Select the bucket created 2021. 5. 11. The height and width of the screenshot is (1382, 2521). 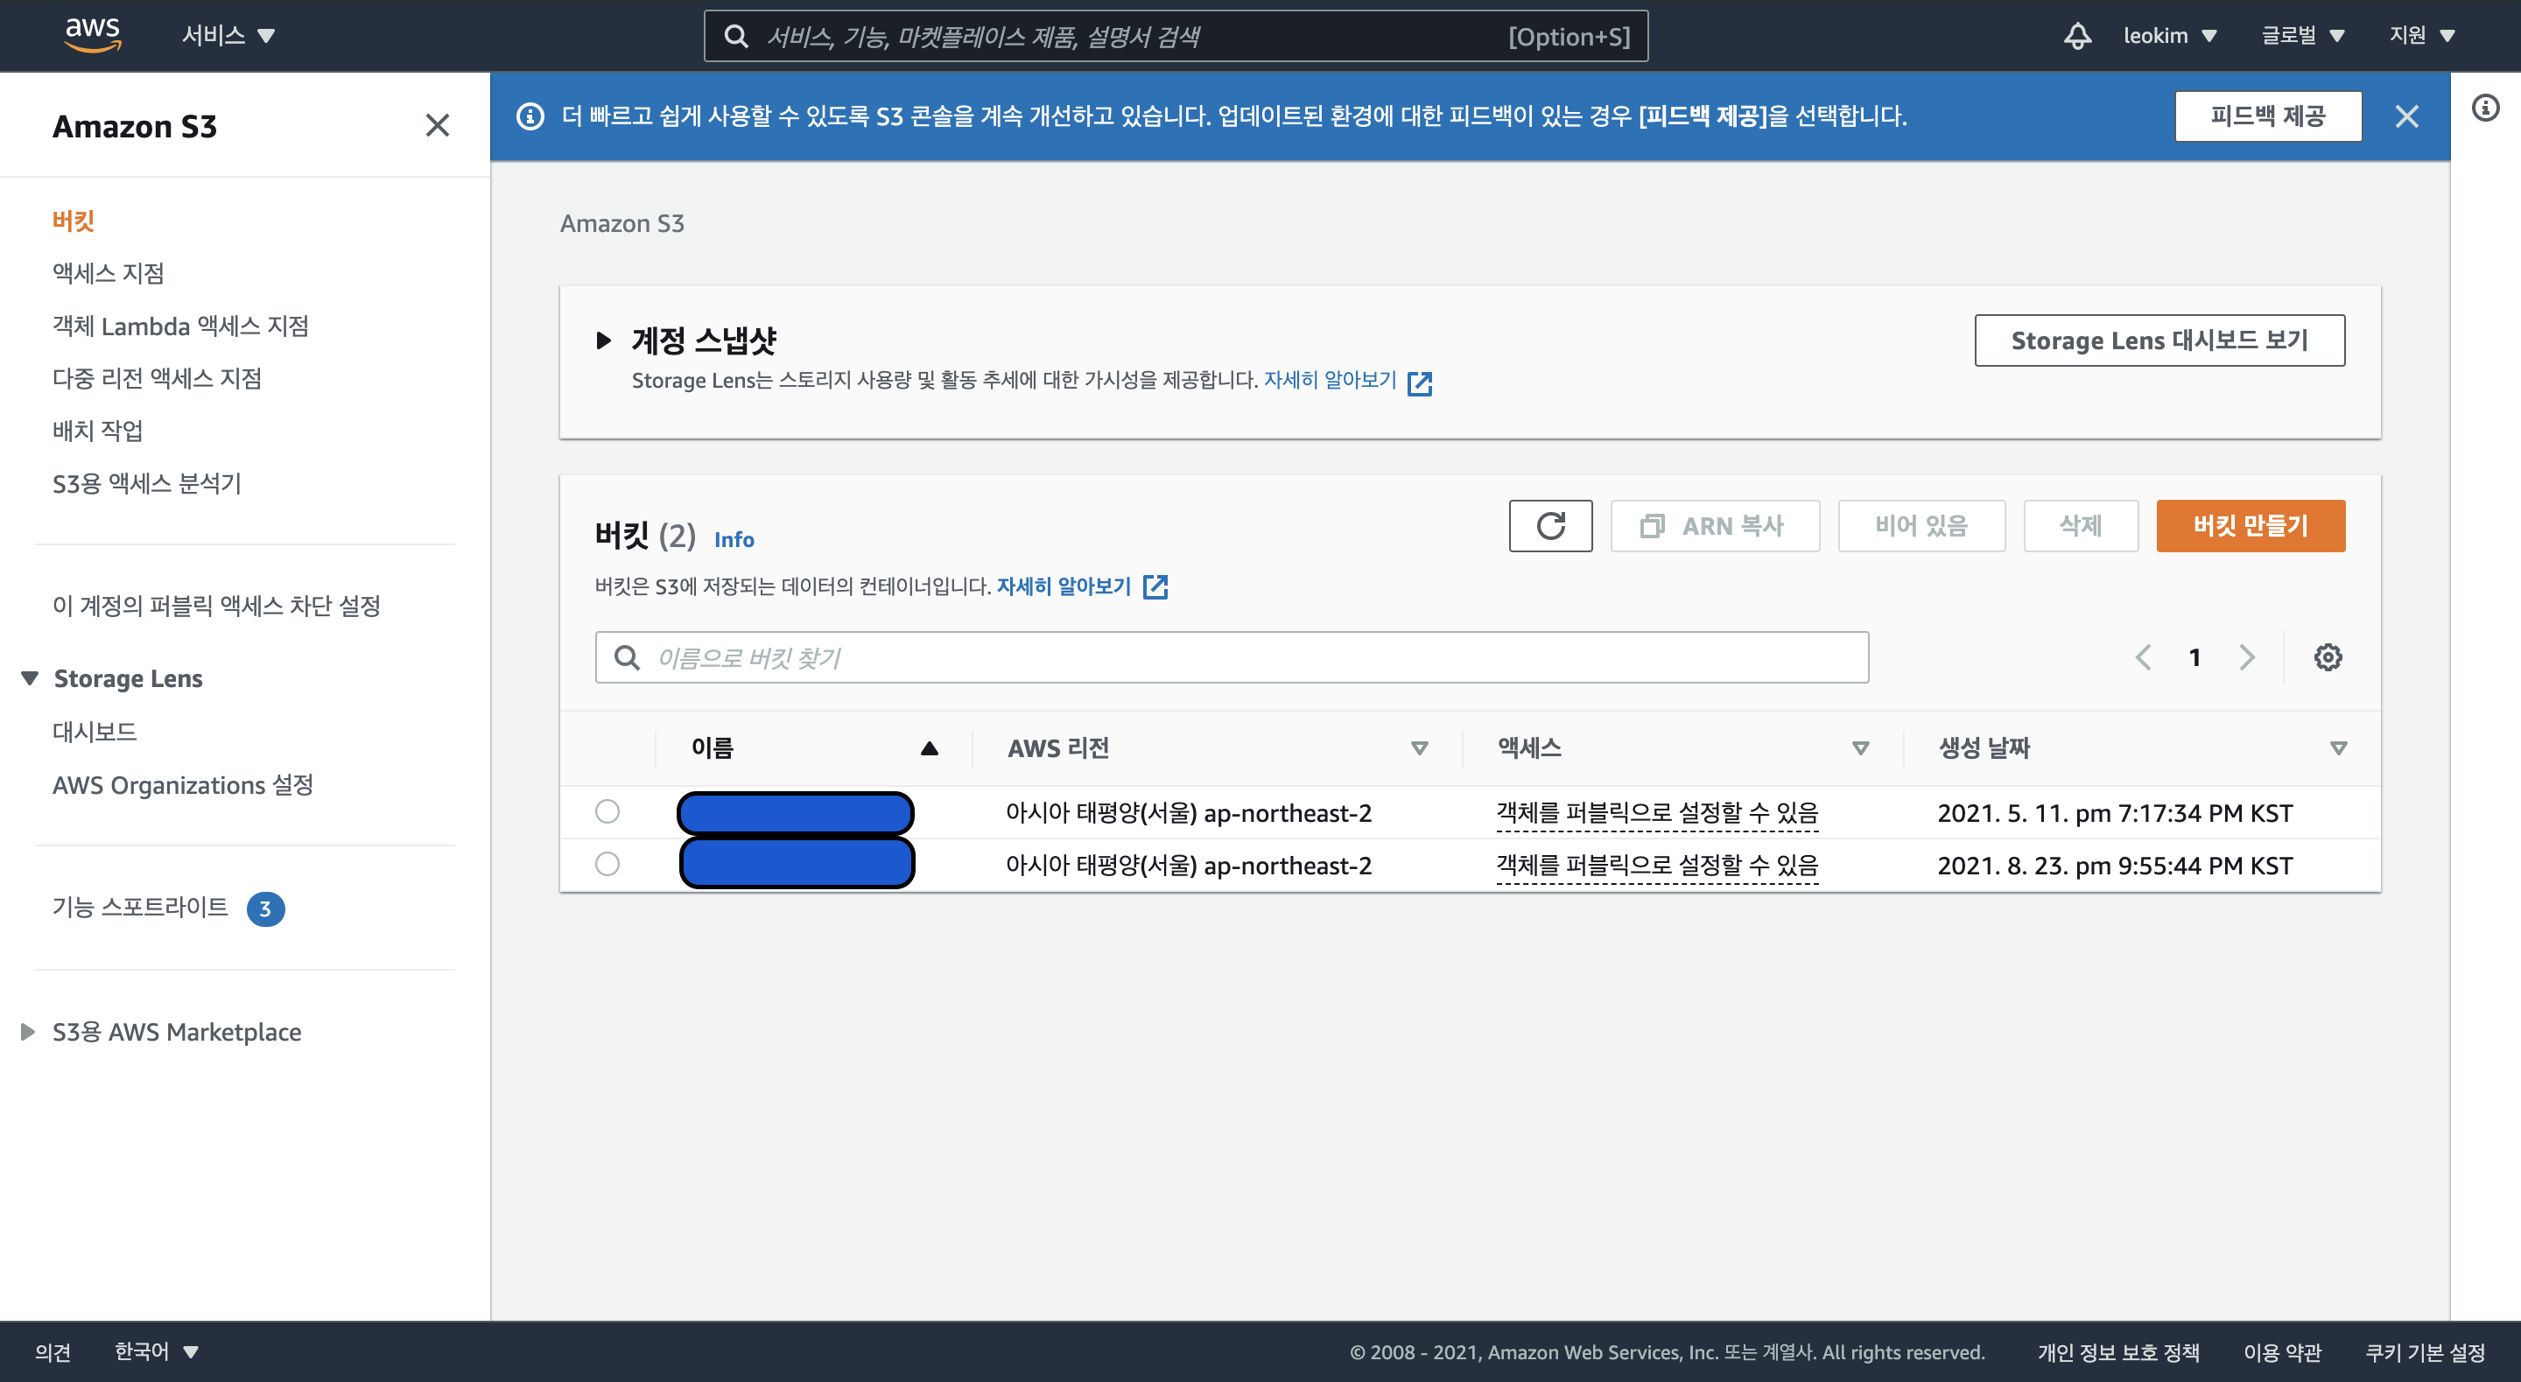click(x=607, y=811)
